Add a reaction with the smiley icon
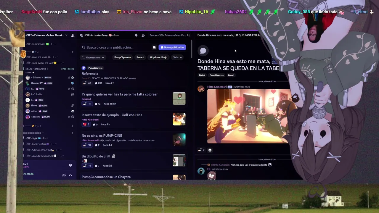This screenshot has height=213, width=379. coord(210,150)
